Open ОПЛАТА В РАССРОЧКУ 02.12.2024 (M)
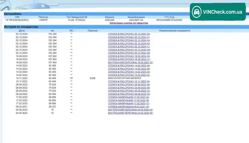Image resolution: width=249 pixels, height=143 pixels. click(129, 50)
